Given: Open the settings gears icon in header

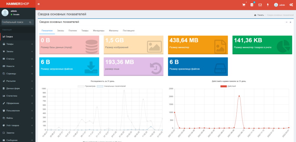Looking at the screenshot, I should tap(291, 5).
